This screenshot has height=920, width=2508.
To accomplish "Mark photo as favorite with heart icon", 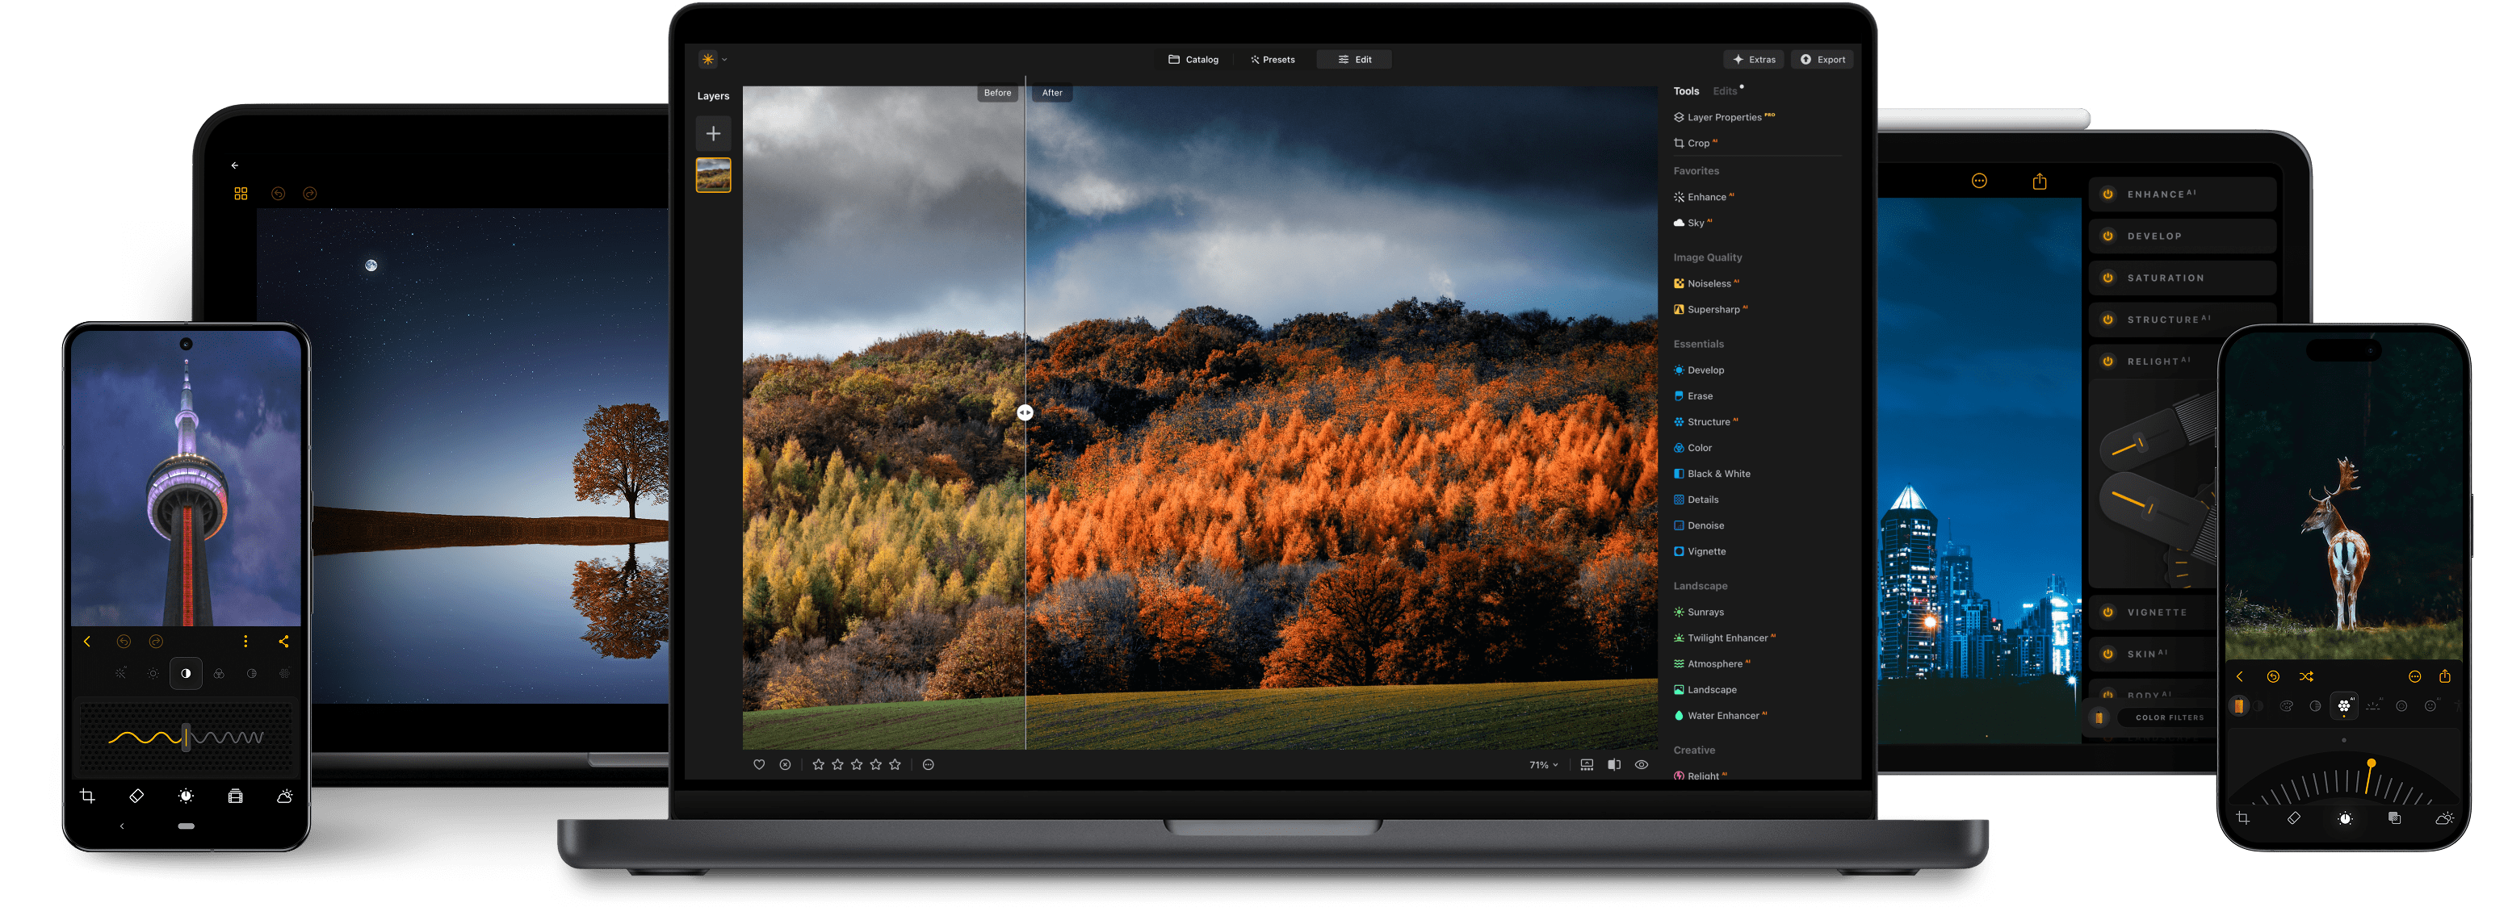I will 758,765.
